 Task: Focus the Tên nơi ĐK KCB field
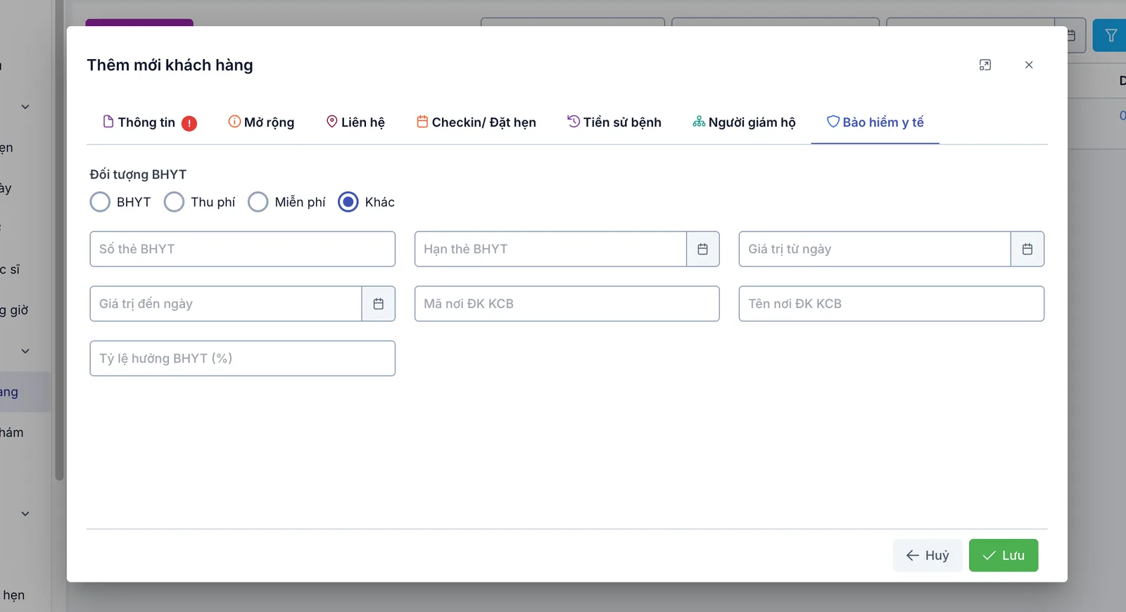point(892,304)
